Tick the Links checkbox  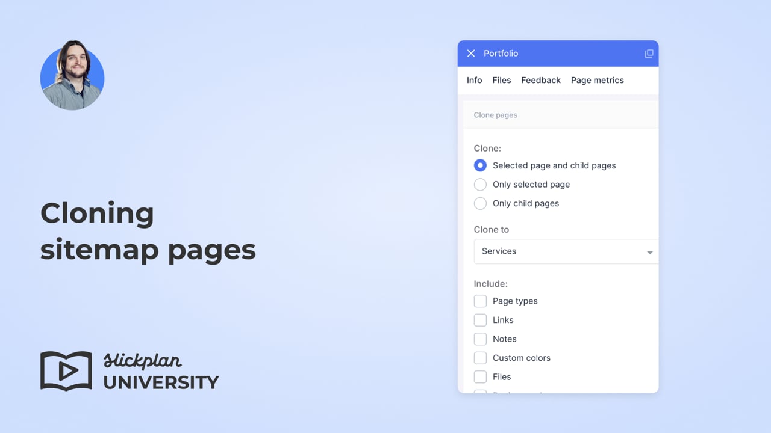pos(480,320)
